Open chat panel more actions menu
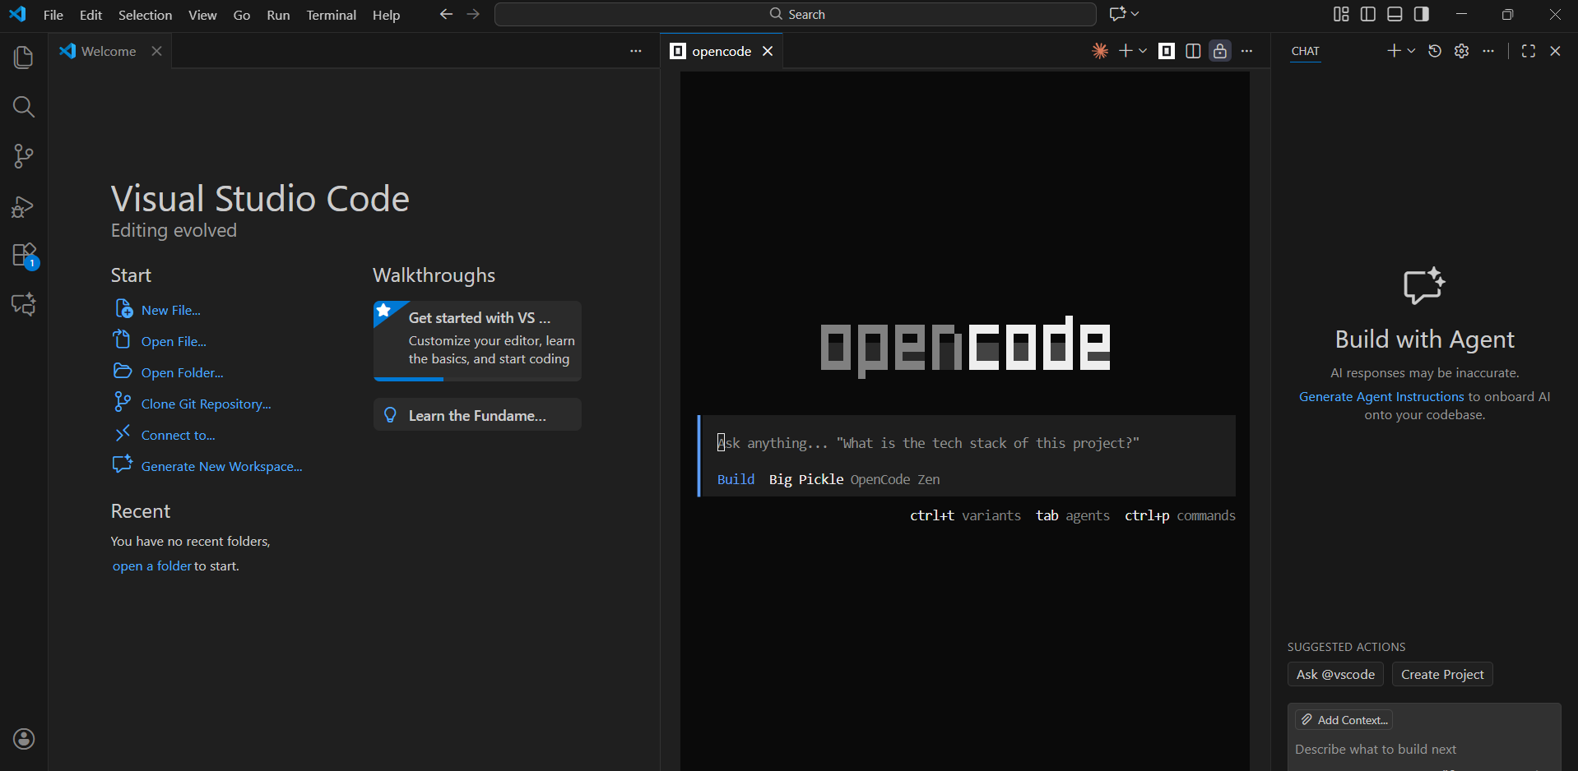Image resolution: width=1578 pixels, height=771 pixels. tap(1488, 51)
